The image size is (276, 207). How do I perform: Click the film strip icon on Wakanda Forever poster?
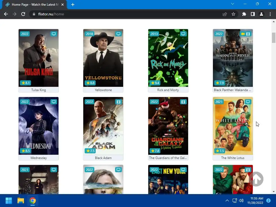(248, 34)
